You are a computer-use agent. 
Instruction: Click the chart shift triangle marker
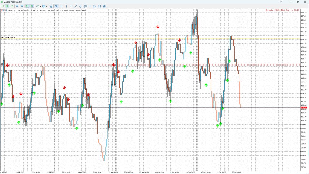(x=241, y=9)
